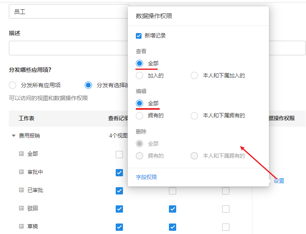Select 加入的 under 查看
Screen dimensions: 306x234
point(139,75)
